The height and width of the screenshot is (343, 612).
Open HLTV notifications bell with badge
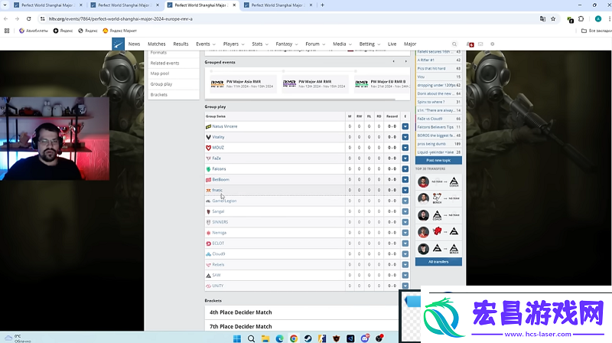470,44
